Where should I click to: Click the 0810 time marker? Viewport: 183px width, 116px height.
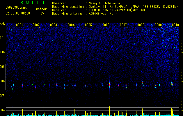(175, 25)
